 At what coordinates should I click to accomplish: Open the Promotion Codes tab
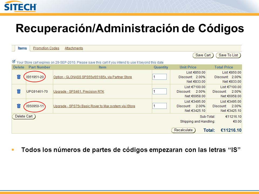point(46,48)
